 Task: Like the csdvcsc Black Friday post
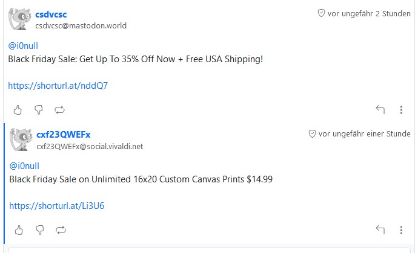pyautogui.click(x=18, y=109)
